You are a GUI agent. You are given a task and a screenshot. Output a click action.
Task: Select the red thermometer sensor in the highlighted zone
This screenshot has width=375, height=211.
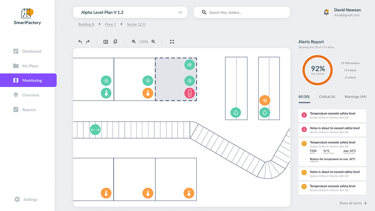click(x=189, y=93)
